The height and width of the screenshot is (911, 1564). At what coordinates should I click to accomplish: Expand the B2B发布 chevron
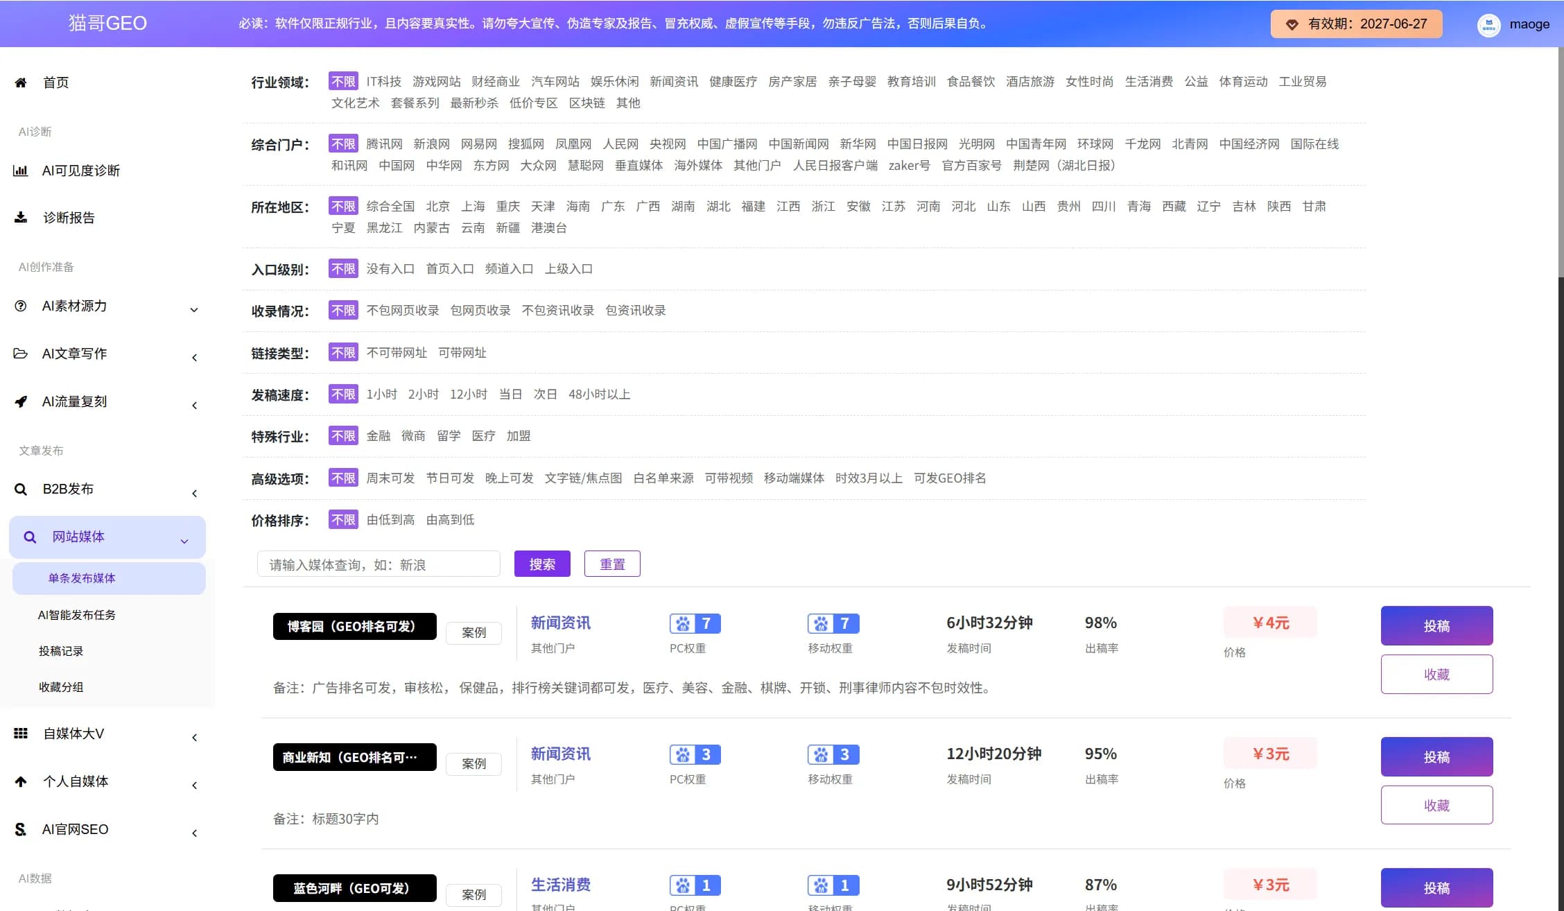tap(194, 494)
